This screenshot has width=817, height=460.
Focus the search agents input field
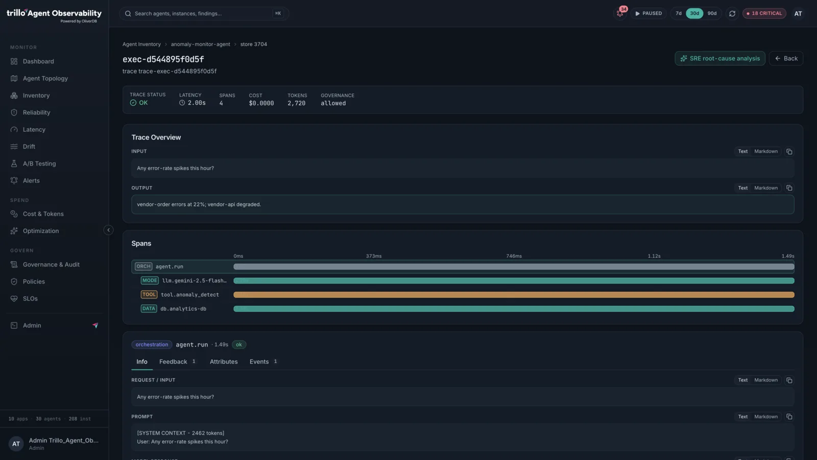click(x=204, y=13)
